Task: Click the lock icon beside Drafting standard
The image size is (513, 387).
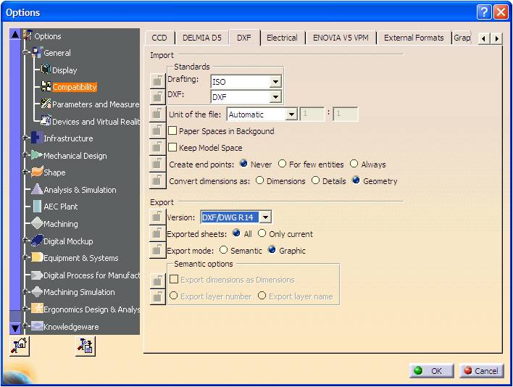Action: click(x=157, y=80)
